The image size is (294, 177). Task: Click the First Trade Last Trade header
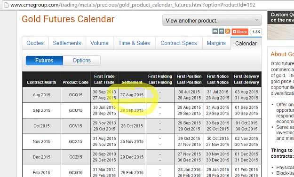coord(104,79)
